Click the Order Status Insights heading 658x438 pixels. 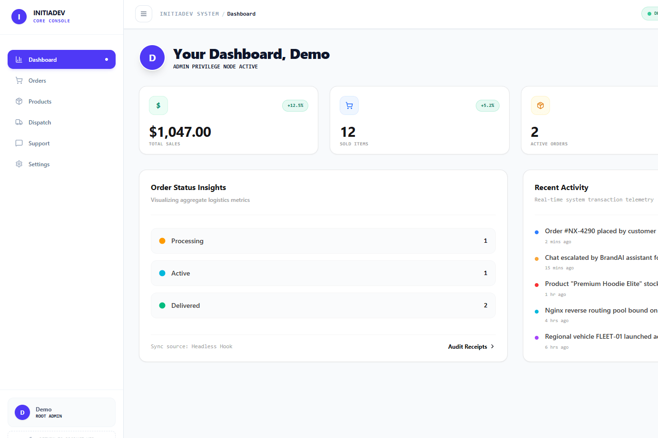coord(188,188)
